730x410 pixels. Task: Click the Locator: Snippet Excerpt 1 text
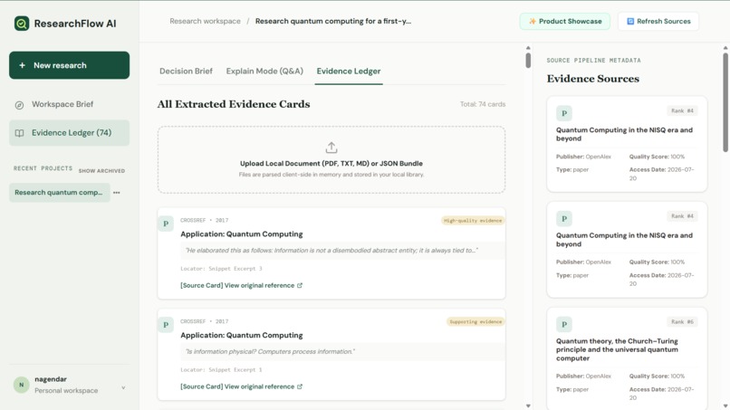coord(221,369)
